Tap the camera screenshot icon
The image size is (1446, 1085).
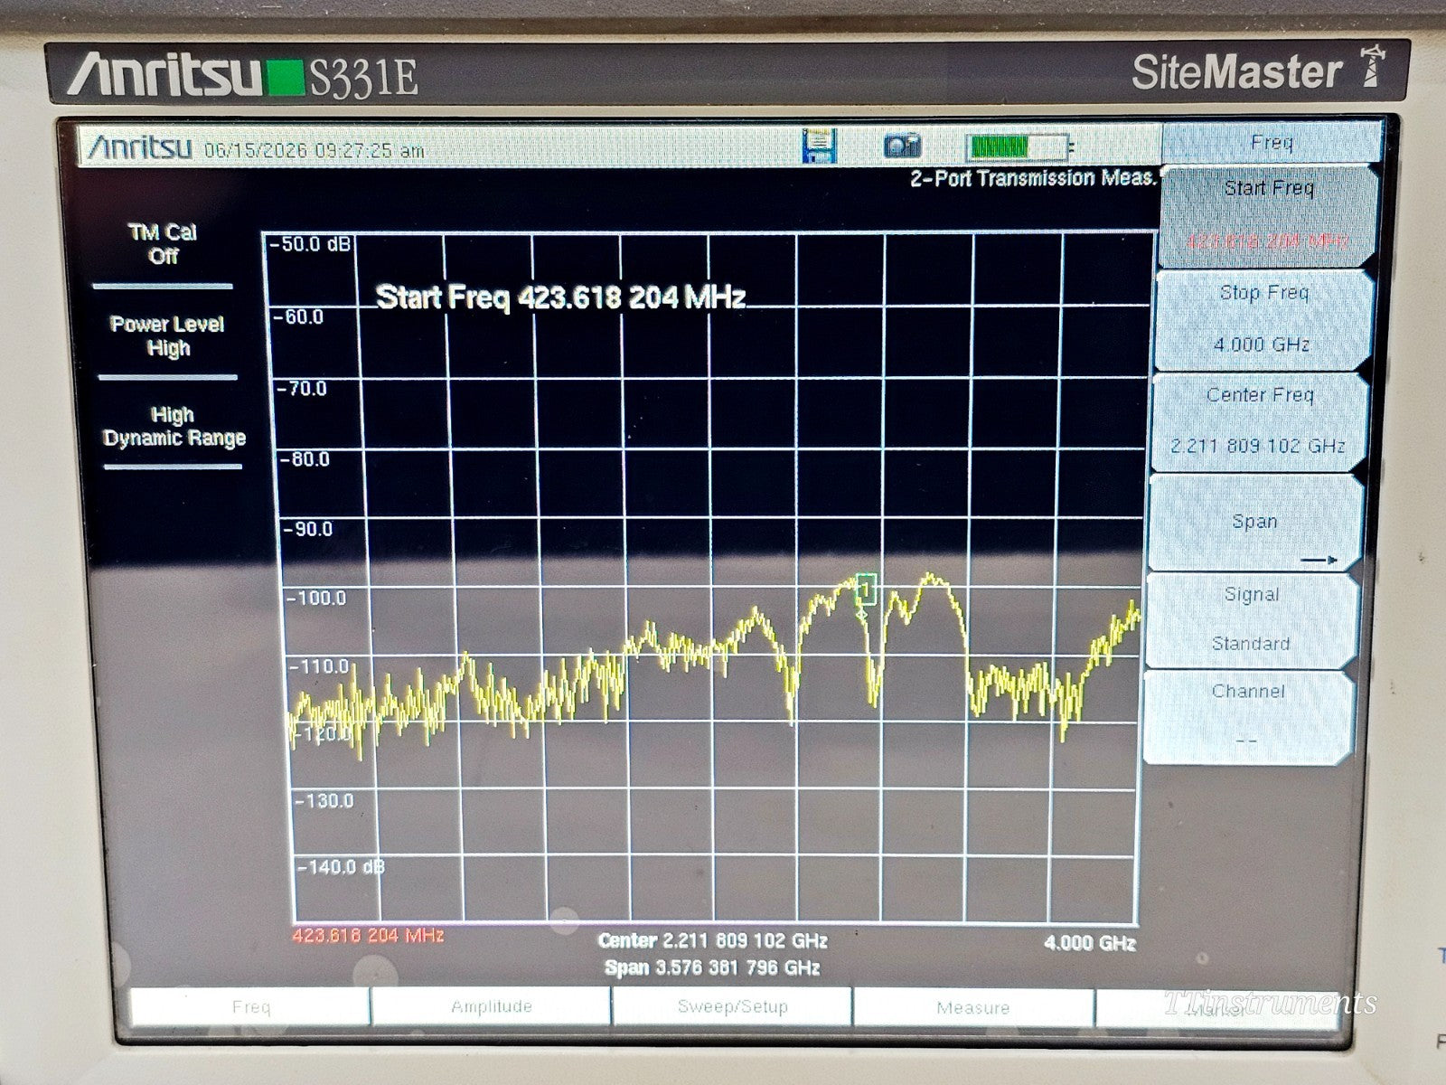tap(902, 146)
